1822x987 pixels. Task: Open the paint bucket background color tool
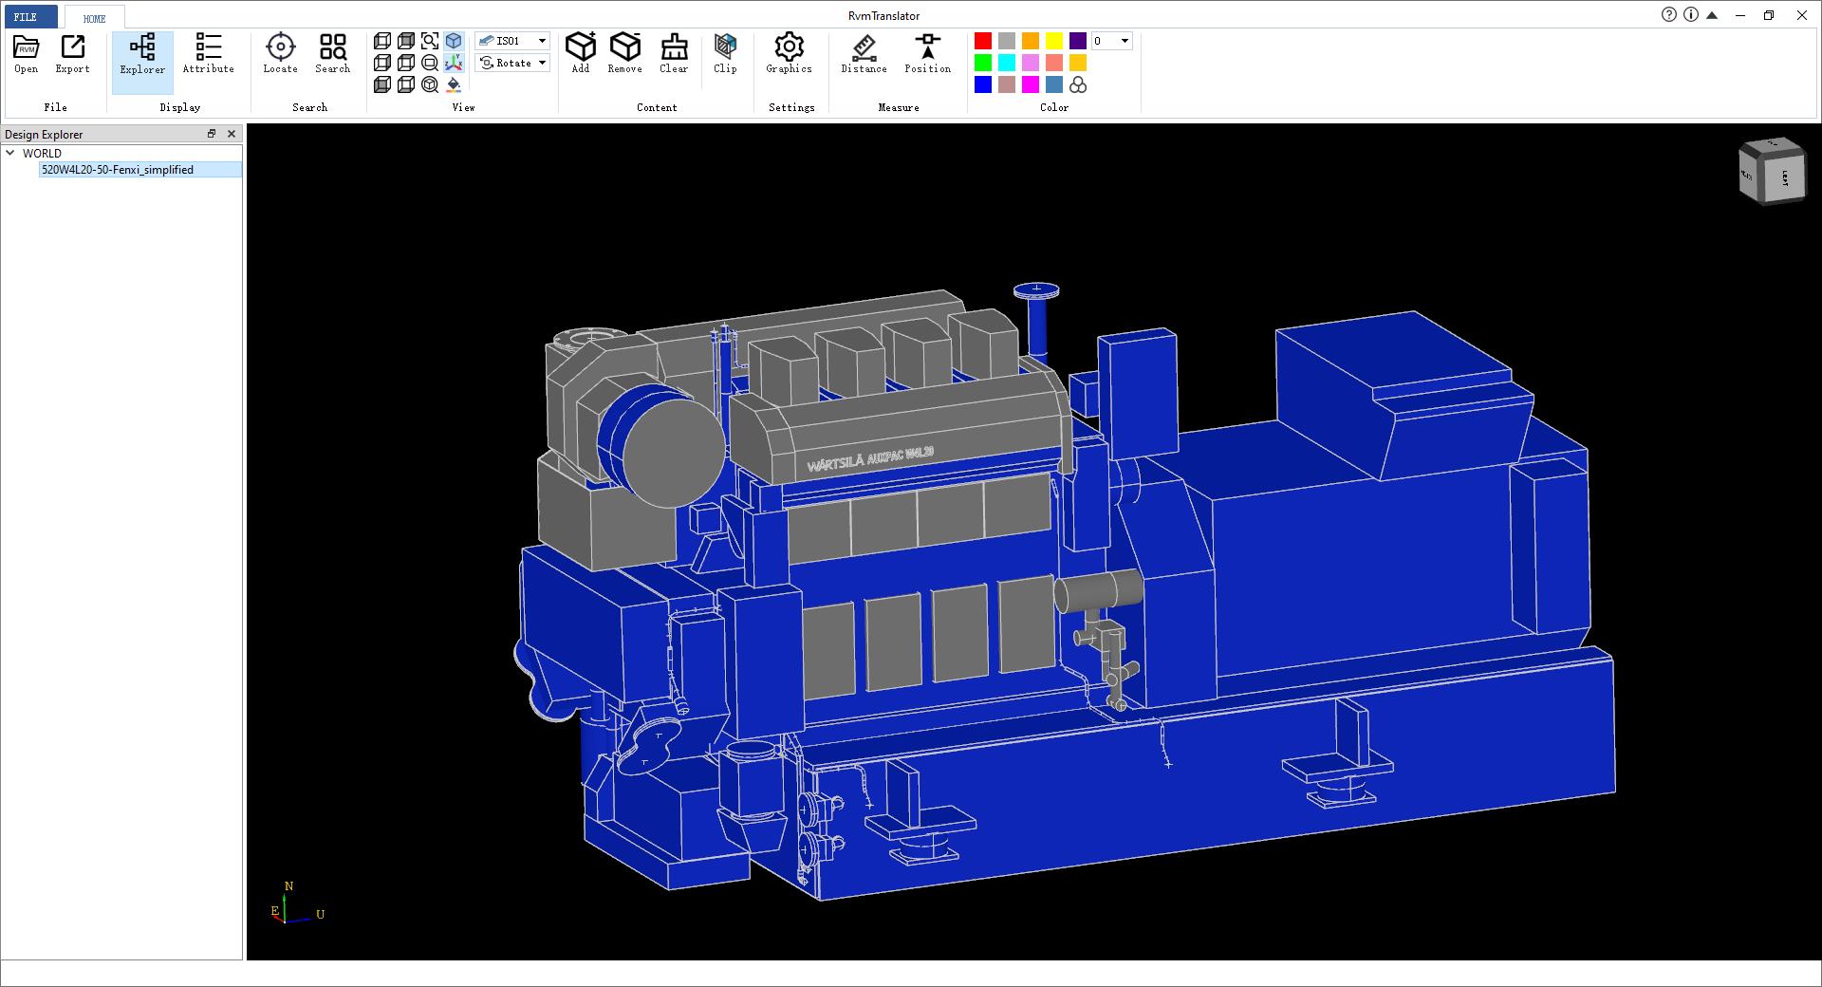click(x=454, y=84)
